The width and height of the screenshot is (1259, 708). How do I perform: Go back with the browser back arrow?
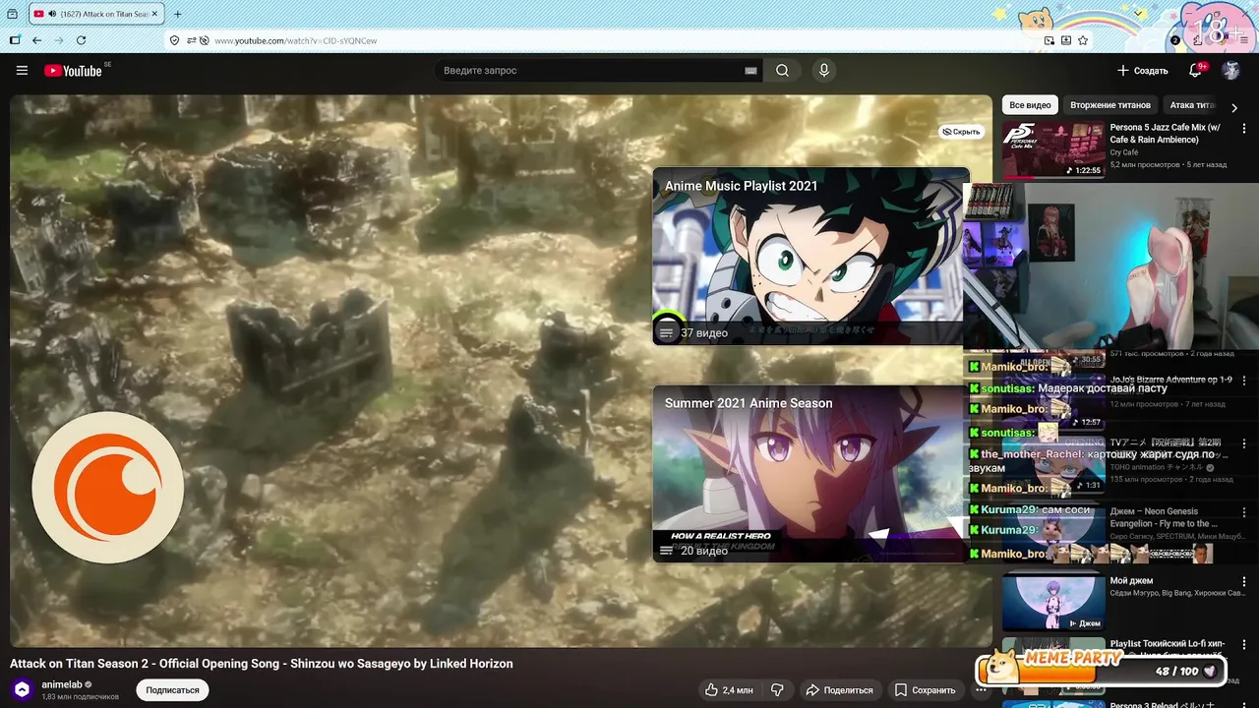[x=36, y=40]
